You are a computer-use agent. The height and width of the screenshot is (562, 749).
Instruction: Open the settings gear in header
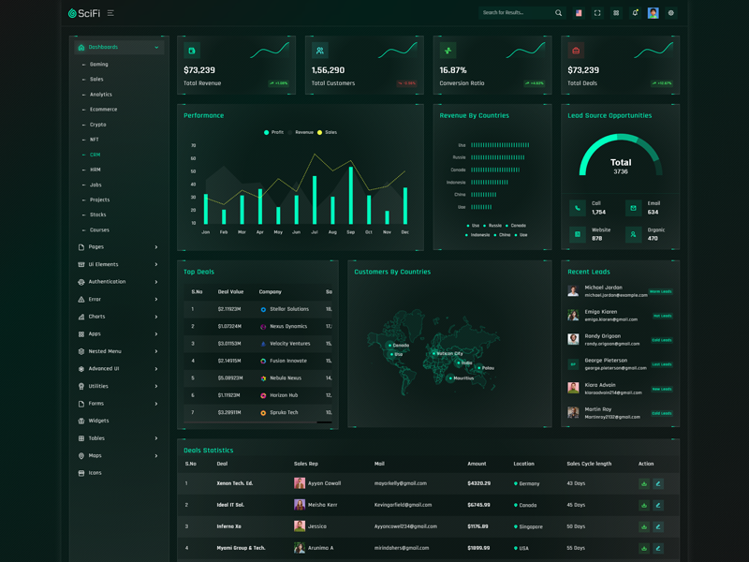pyautogui.click(x=670, y=13)
